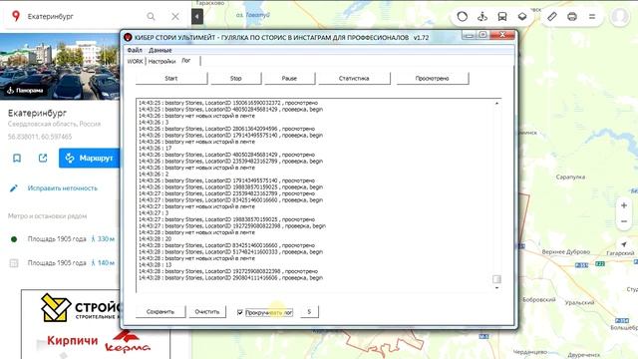
Task: Click the Сарапулка label on the map
Action: 570,178
